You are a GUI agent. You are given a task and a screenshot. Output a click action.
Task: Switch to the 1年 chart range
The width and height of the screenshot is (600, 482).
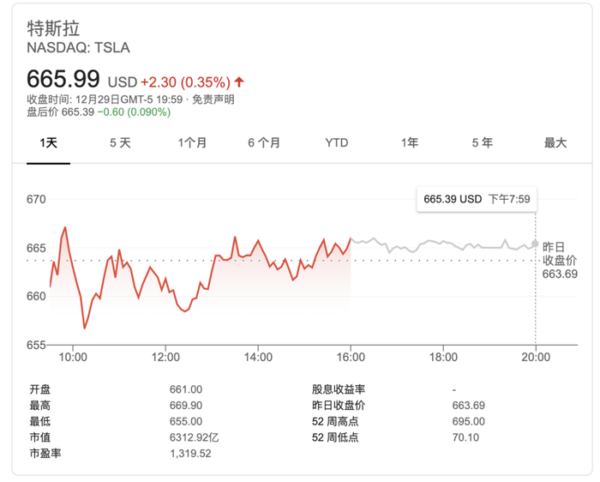point(410,143)
